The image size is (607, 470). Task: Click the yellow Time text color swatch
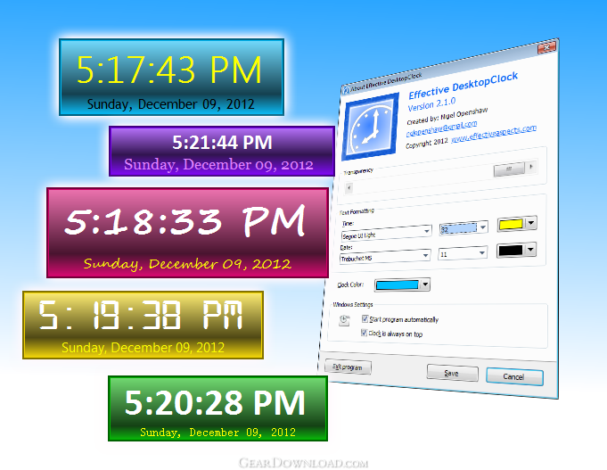tap(511, 225)
